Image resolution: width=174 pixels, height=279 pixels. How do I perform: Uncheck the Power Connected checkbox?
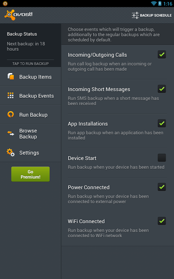point(162,187)
